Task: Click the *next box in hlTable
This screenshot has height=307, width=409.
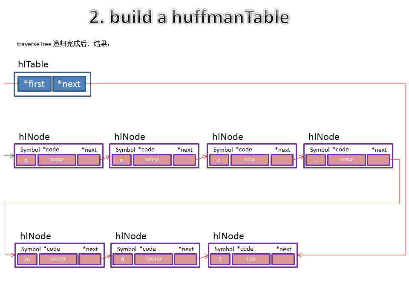Action: coord(69,84)
